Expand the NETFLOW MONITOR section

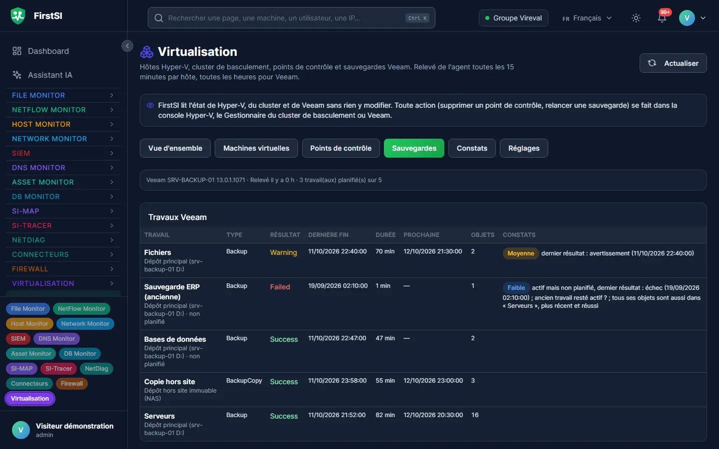[63, 110]
